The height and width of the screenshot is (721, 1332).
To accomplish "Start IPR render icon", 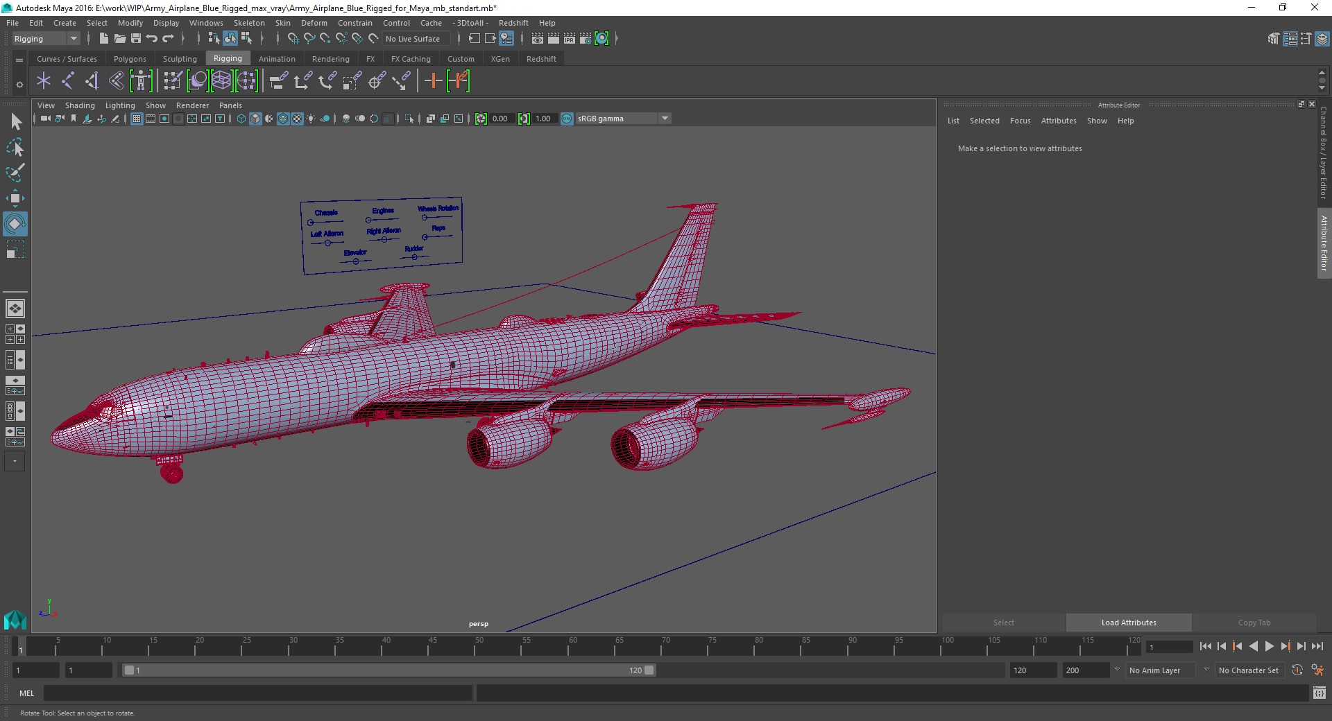I will pos(570,39).
